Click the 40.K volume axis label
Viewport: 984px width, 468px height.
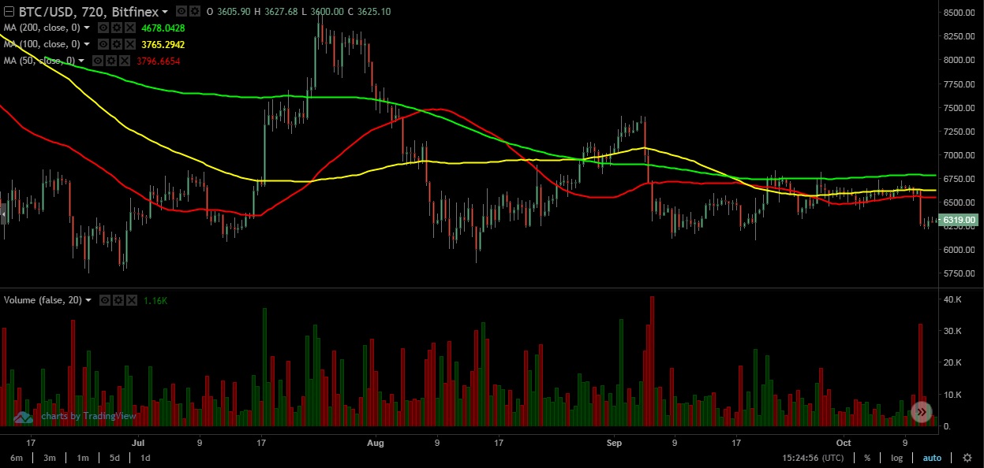point(953,300)
